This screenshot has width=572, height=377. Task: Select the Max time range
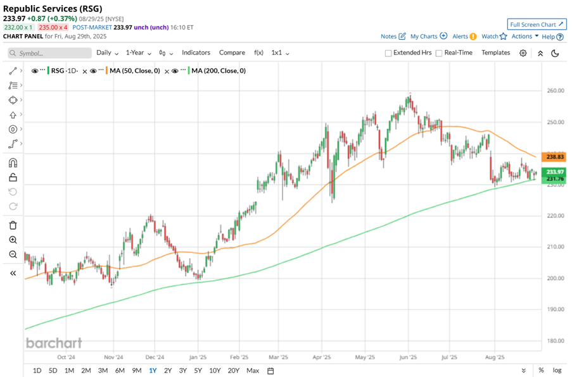(x=253, y=371)
